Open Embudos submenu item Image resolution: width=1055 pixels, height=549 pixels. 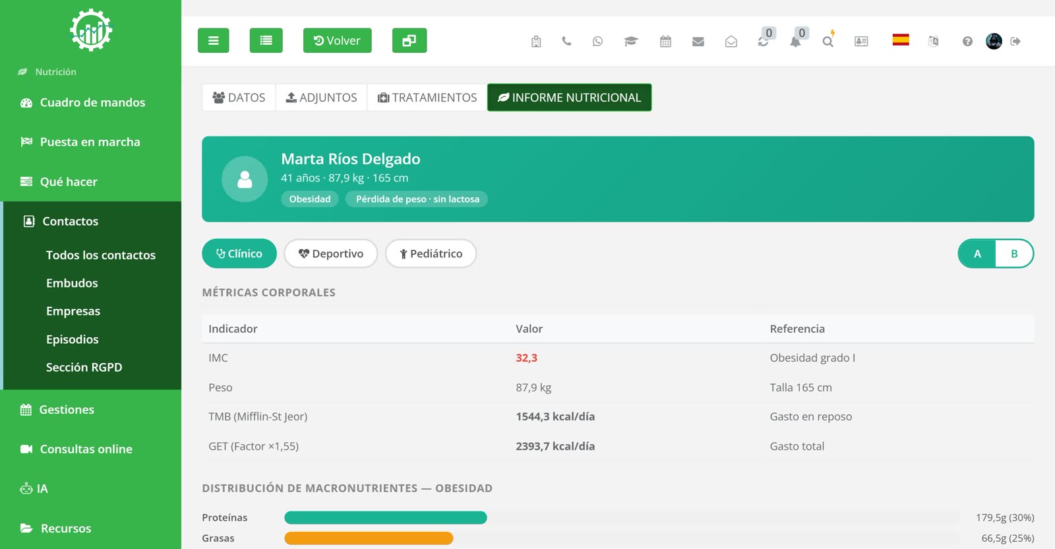72,283
